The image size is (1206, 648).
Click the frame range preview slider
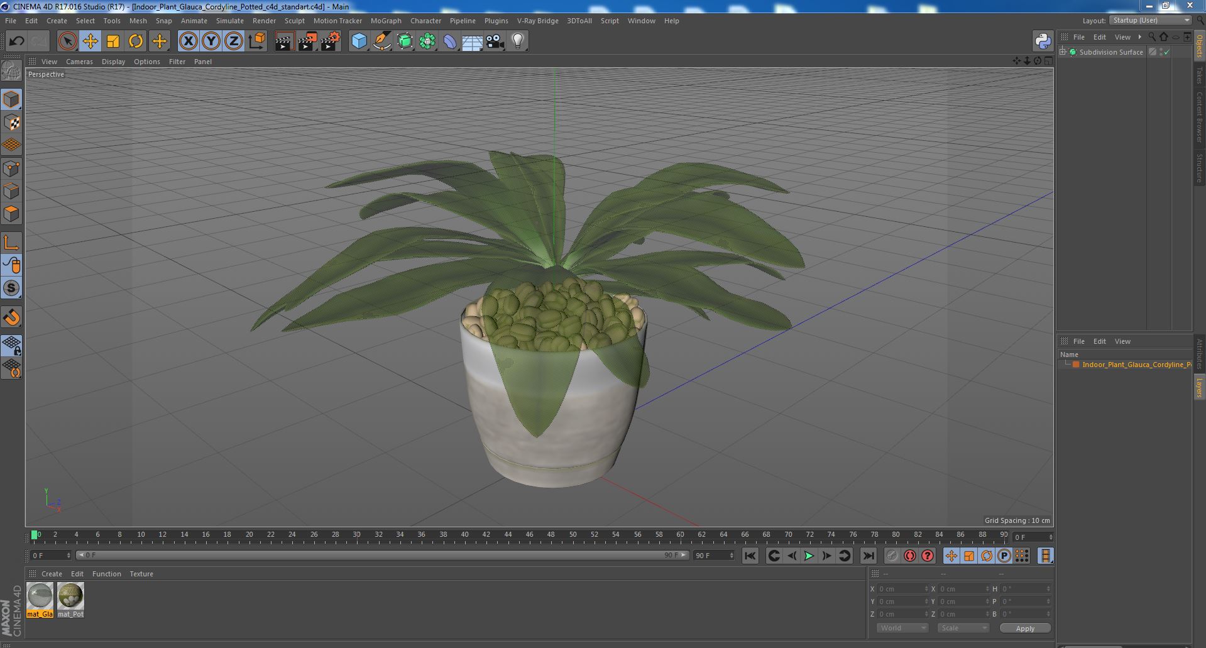[381, 556]
